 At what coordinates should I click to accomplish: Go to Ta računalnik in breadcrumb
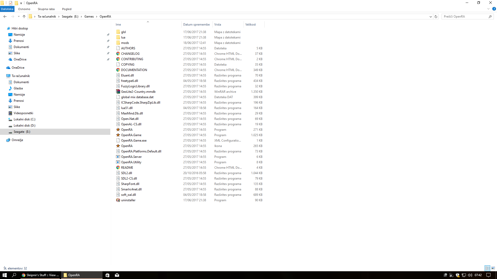pyautogui.click(x=47, y=17)
